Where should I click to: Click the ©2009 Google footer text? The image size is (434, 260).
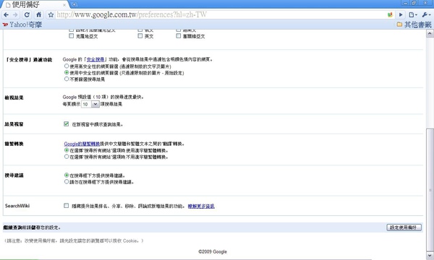pyautogui.click(x=213, y=252)
